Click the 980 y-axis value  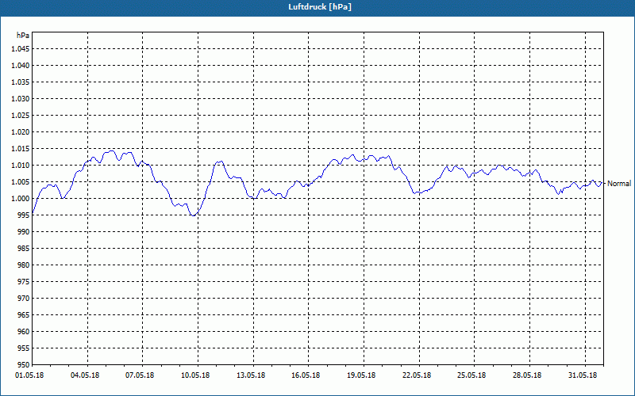[25, 265]
